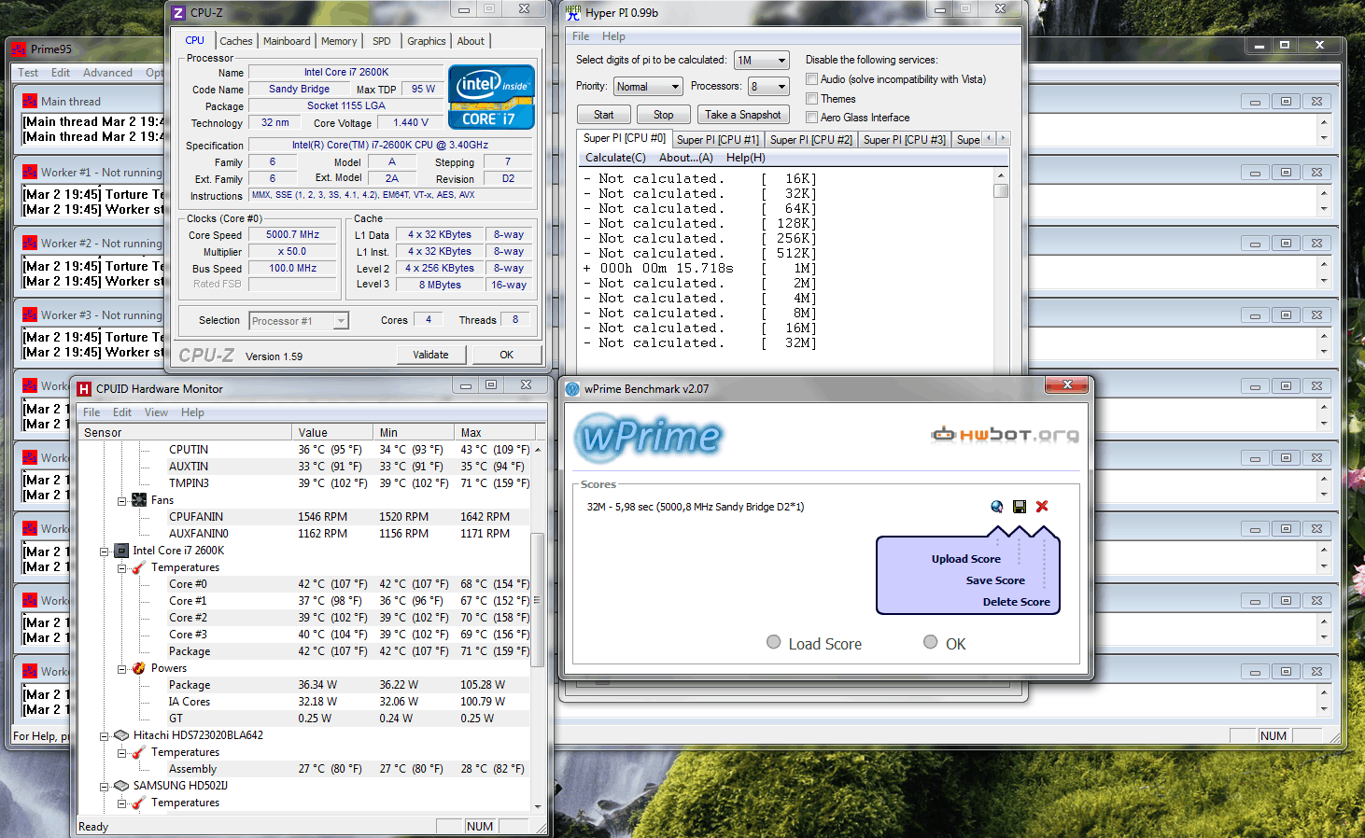This screenshot has height=838, width=1365.
Task: Click the Temperatures icon under the SAMSUNG drive
Action: point(139,803)
